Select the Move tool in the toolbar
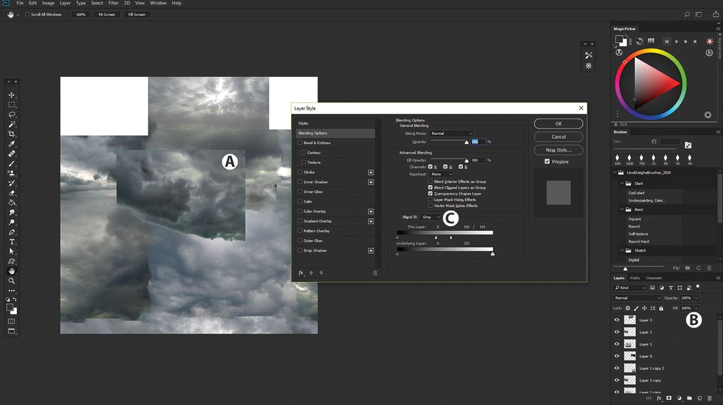723x405 pixels. pyautogui.click(x=10, y=94)
